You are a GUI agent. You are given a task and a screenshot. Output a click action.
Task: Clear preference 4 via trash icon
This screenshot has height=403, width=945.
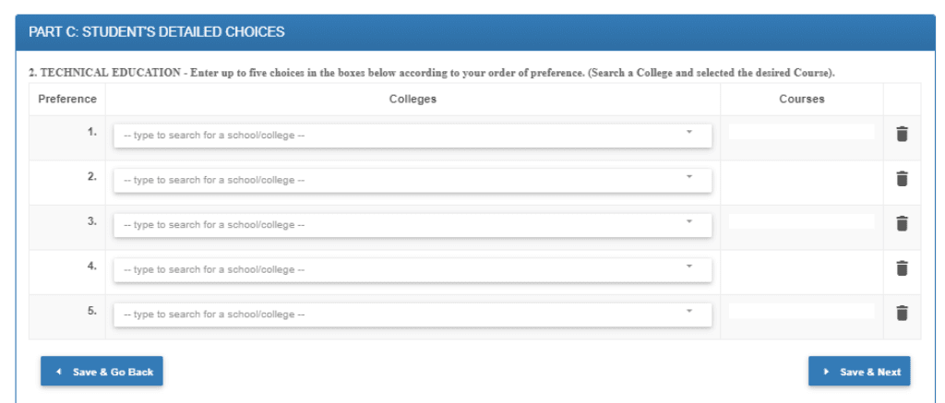point(902,268)
